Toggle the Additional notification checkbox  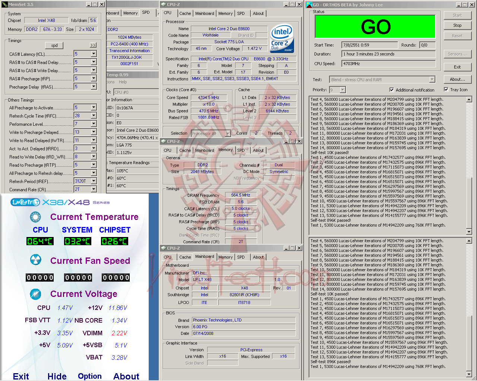click(x=392, y=90)
